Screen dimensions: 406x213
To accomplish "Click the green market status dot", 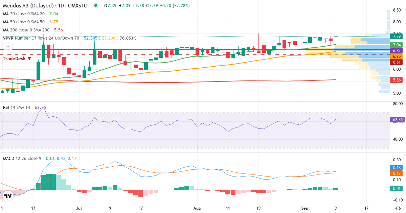I will [x=96, y=6].
